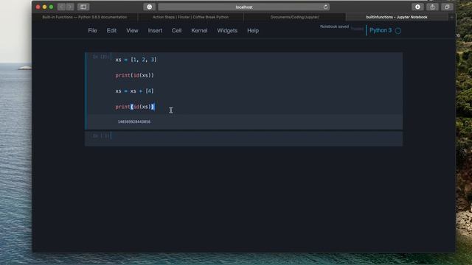Open the Share button in Safari
Screen dimensions: 472x265
point(432,7)
